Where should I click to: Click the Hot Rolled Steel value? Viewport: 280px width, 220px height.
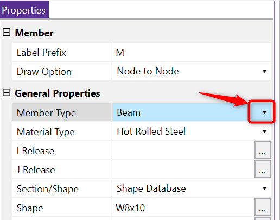[x=151, y=131]
